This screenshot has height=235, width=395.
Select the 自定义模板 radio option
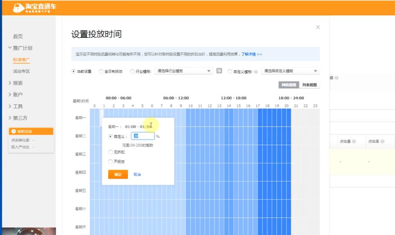(x=230, y=72)
